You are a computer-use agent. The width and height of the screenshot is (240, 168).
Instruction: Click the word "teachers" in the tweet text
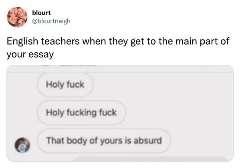[61, 41]
